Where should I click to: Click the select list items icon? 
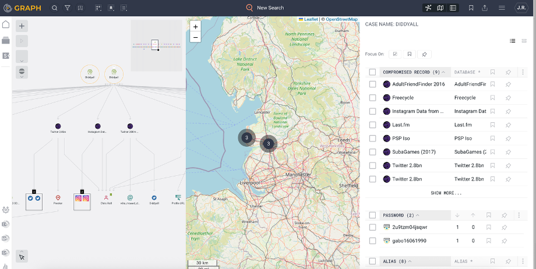point(124,8)
